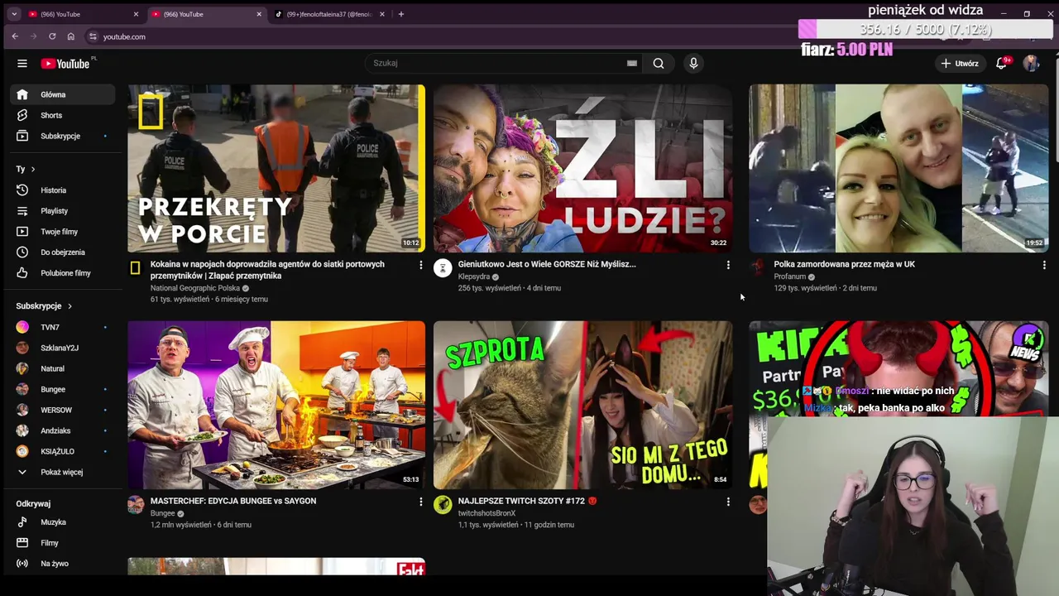The image size is (1059, 596).
Task: Open options menu for MASTERCHEF video
Action: click(420, 502)
